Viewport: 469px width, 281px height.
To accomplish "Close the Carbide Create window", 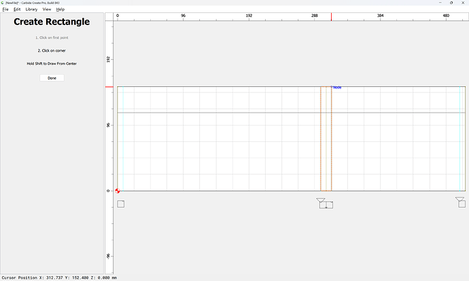I will coord(463,3).
